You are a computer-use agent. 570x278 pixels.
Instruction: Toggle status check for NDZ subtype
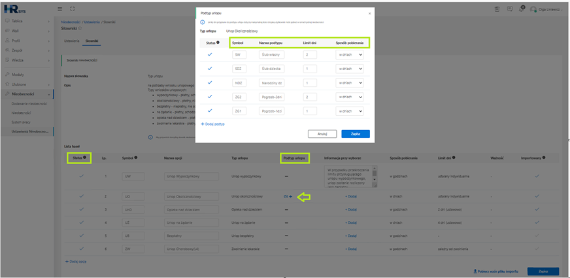[210, 82]
